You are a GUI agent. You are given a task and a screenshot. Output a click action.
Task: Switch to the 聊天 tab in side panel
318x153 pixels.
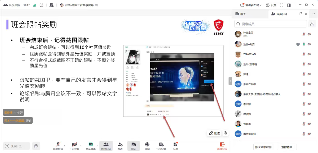click(x=241, y=14)
